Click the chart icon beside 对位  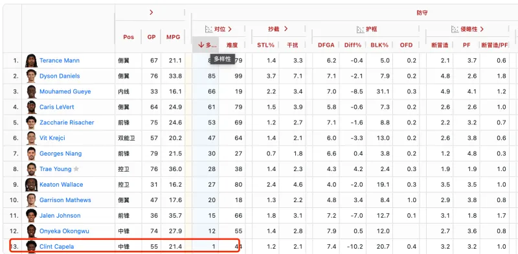[208, 29]
